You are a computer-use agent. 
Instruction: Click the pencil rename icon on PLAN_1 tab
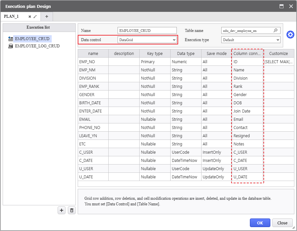(35, 16)
